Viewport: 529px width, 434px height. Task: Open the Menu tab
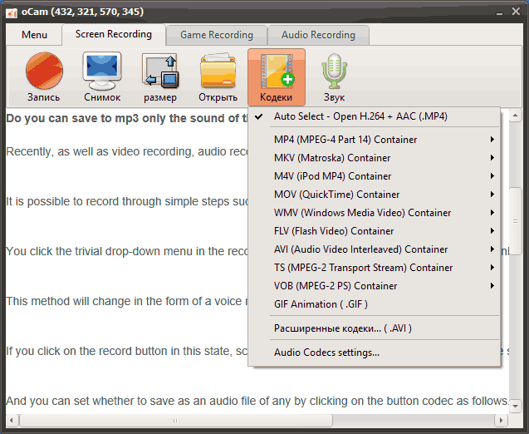click(34, 35)
